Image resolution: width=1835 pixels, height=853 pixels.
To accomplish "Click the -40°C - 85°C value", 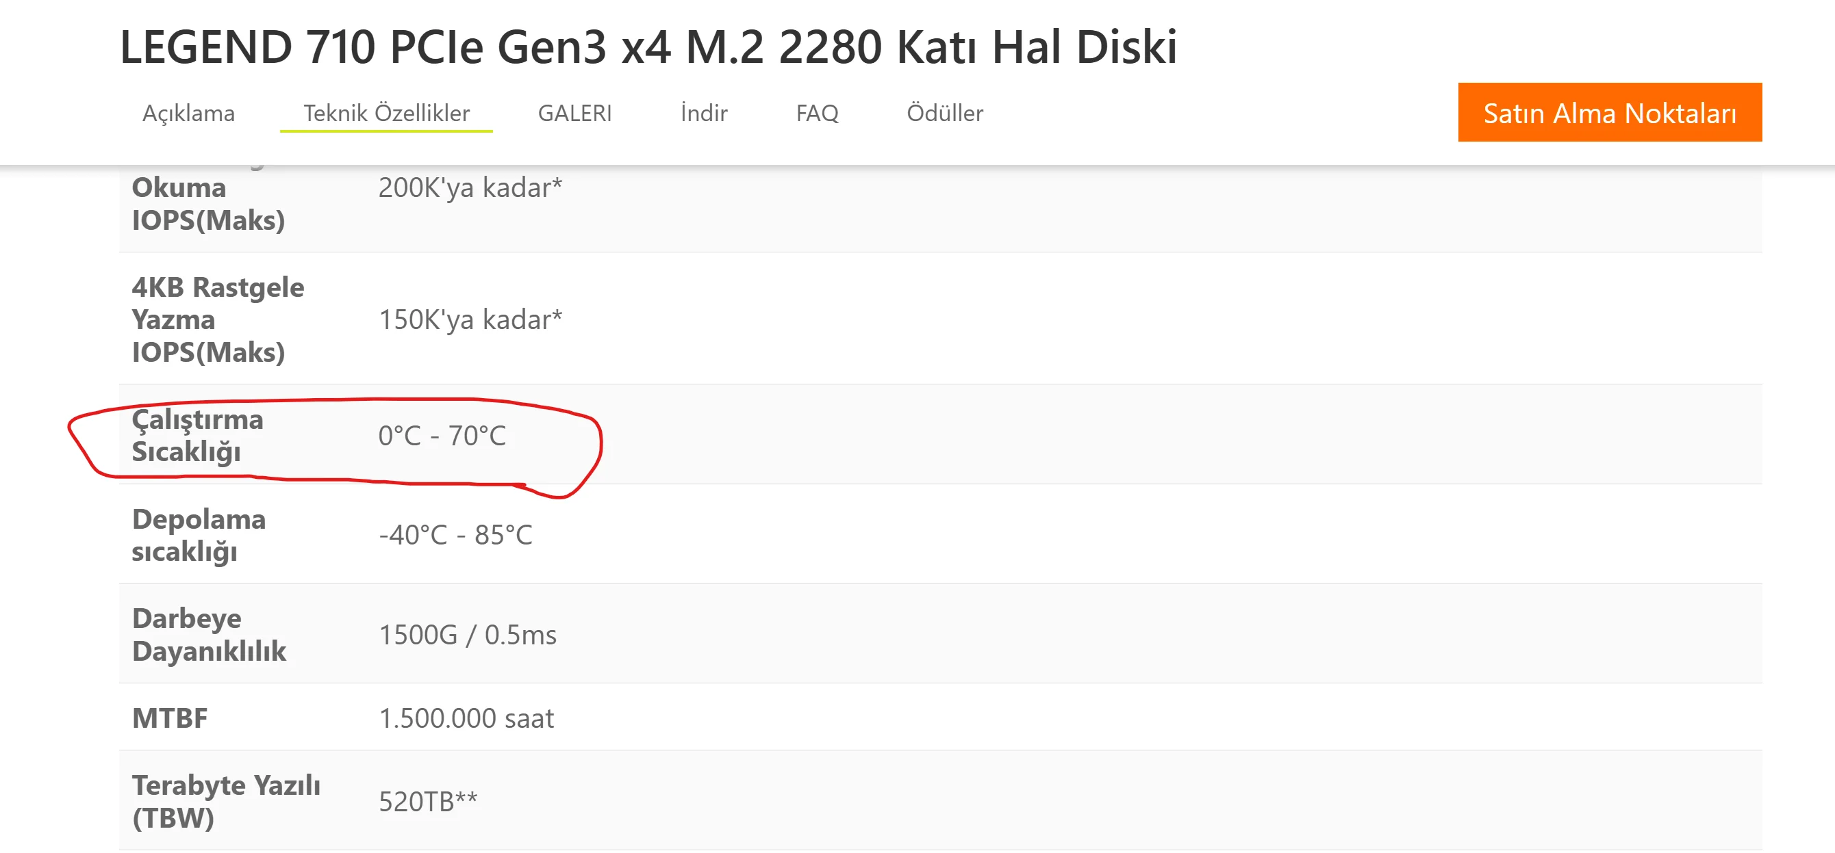I will [x=455, y=535].
